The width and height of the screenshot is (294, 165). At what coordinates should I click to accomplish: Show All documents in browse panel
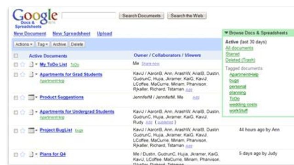pos(239,48)
